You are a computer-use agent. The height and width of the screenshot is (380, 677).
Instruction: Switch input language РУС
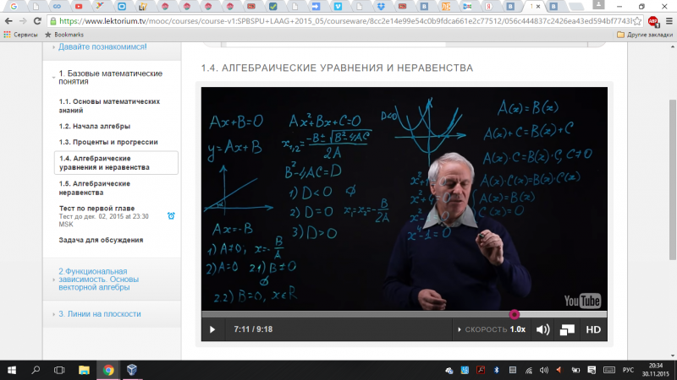(x=628, y=370)
